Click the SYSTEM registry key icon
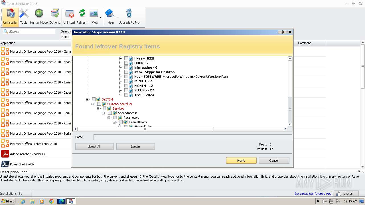 click(x=99, y=99)
